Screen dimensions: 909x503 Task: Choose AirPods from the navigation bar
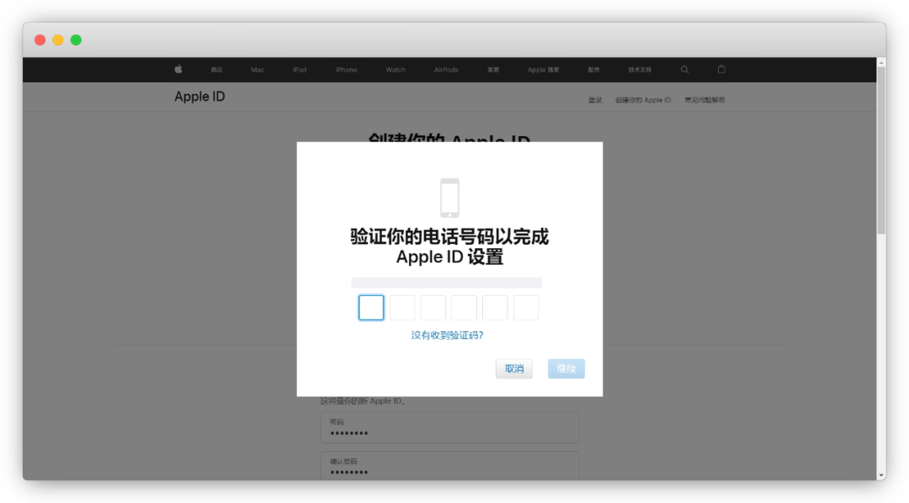(446, 70)
